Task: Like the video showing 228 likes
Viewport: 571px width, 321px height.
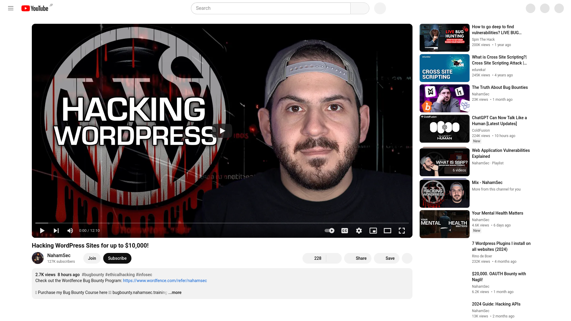Action: (314, 258)
